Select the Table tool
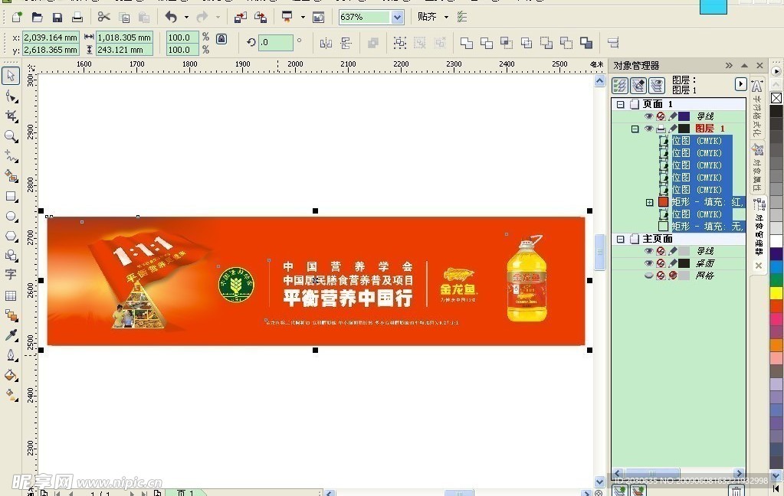784x496 pixels. click(10, 294)
